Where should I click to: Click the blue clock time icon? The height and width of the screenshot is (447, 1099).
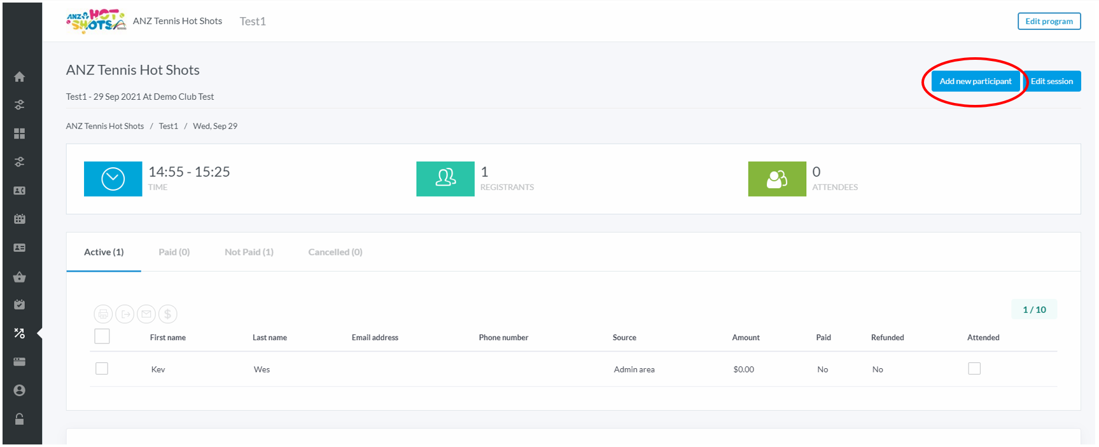[113, 179]
